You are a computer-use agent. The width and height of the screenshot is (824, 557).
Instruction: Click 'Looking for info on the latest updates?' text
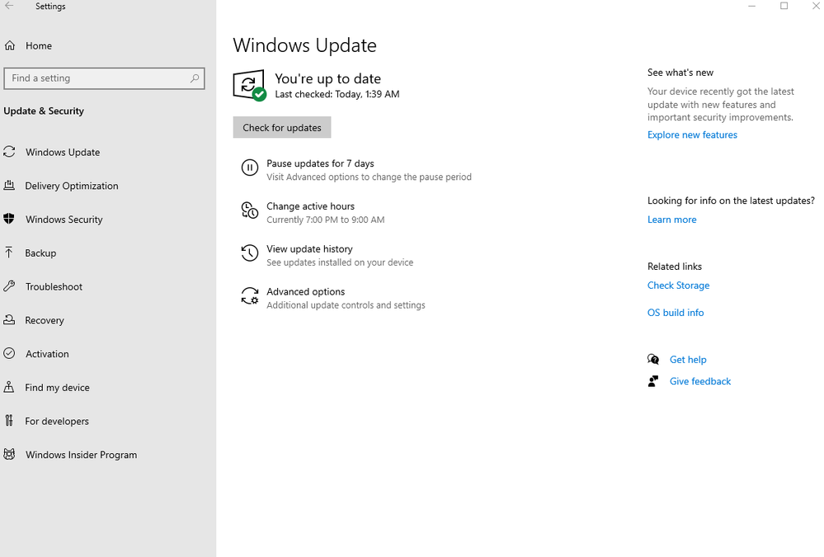click(x=731, y=201)
